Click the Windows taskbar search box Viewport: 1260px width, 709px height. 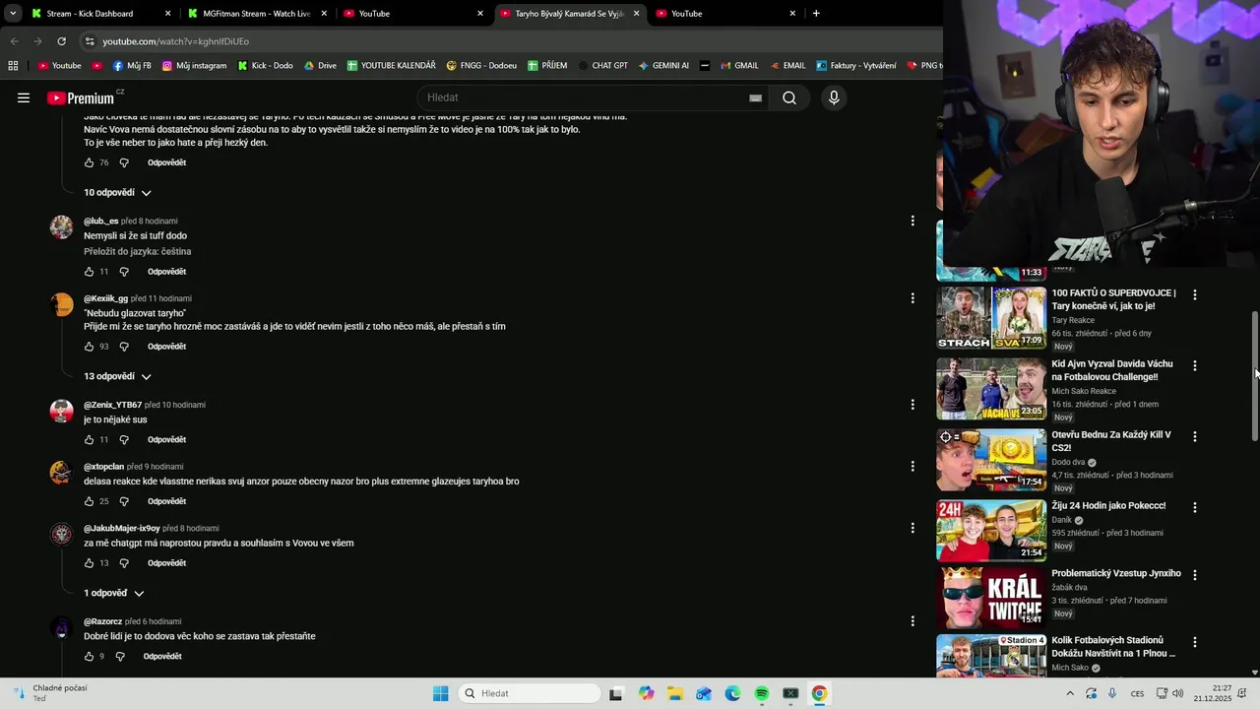pos(532,693)
